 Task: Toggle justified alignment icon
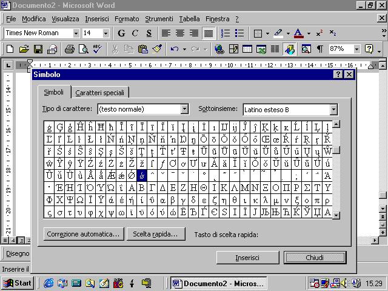[x=209, y=33]
